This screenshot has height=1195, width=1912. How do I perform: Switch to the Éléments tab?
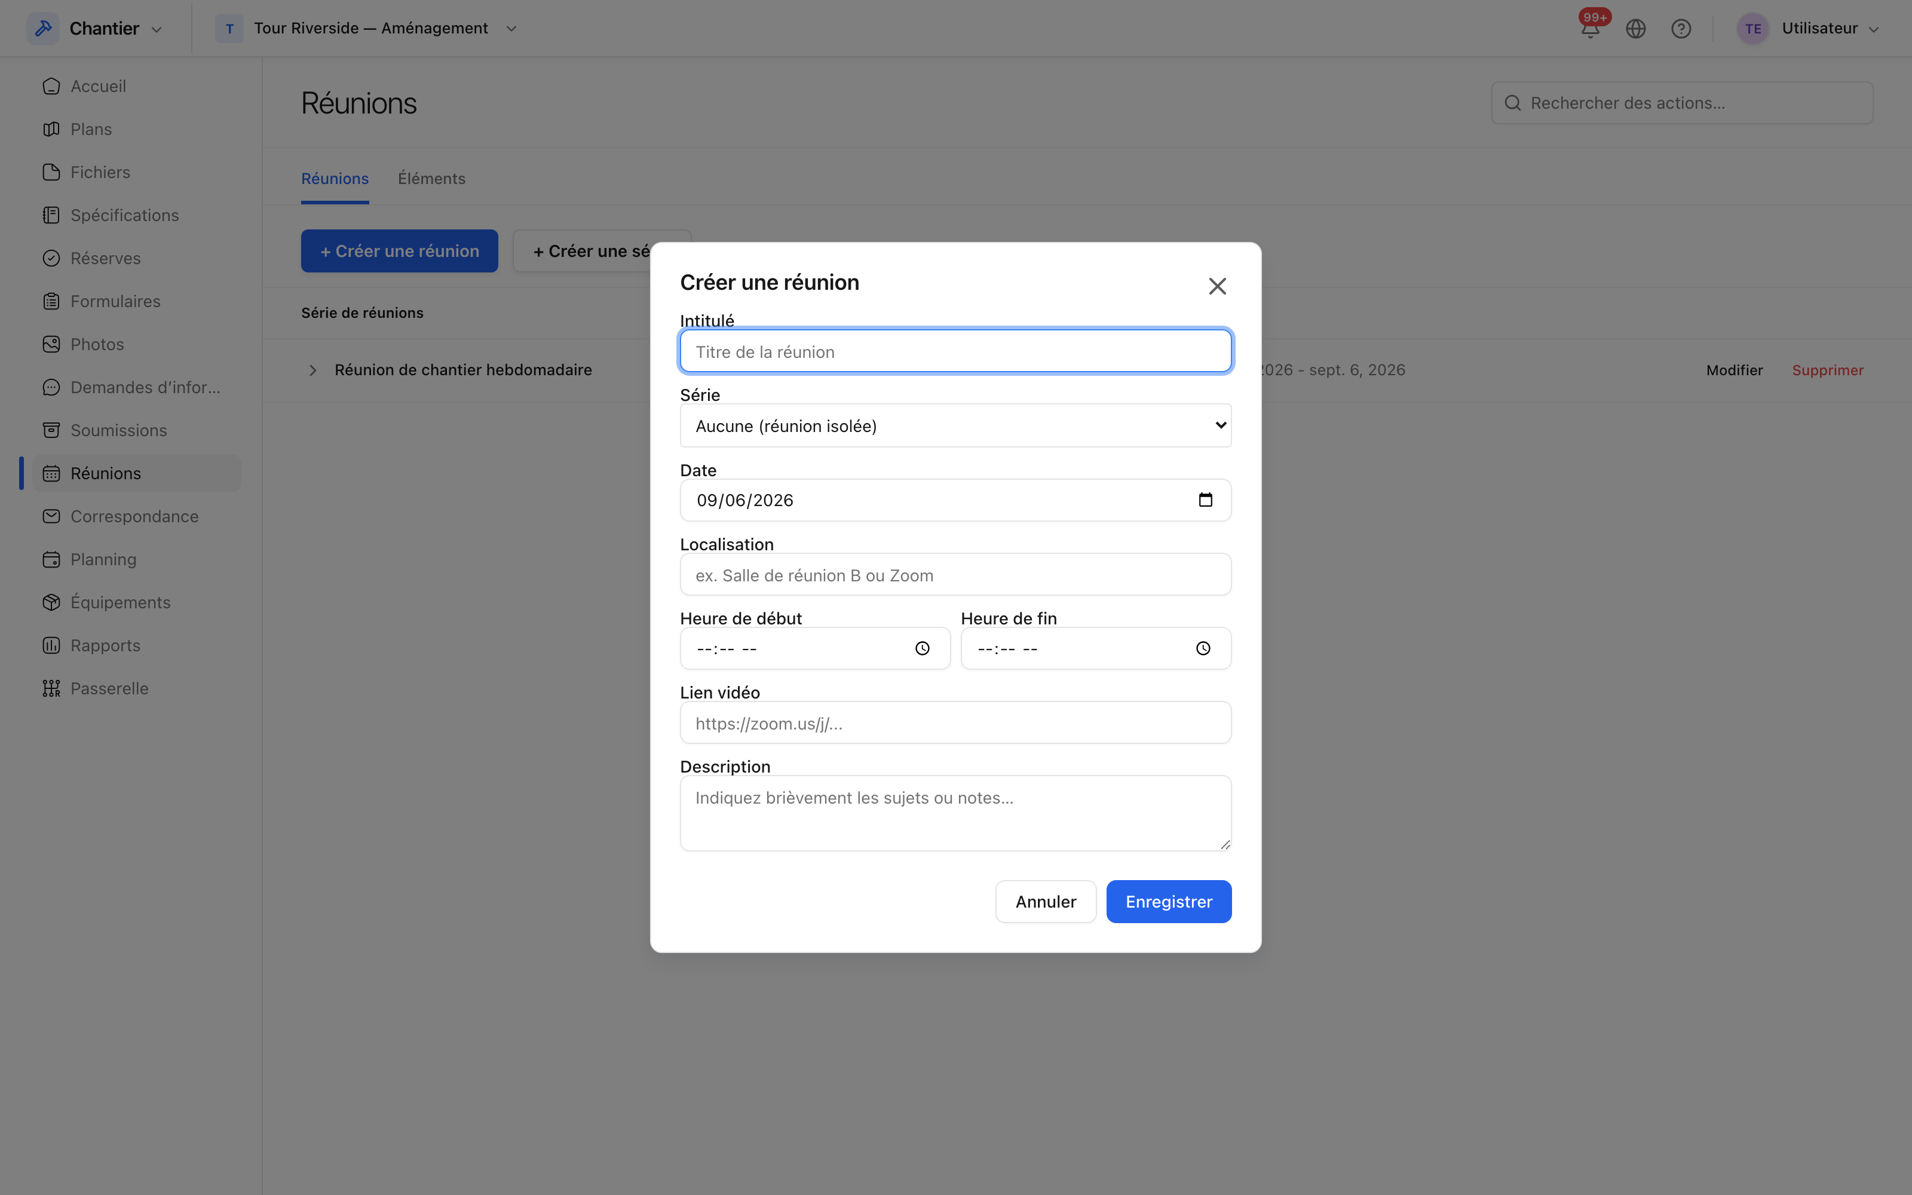point(431,179)
